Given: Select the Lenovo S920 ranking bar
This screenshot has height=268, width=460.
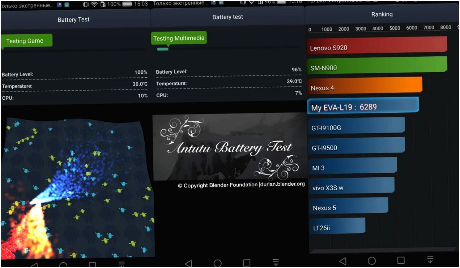Looking at the screenshot, I should [377, 46].
